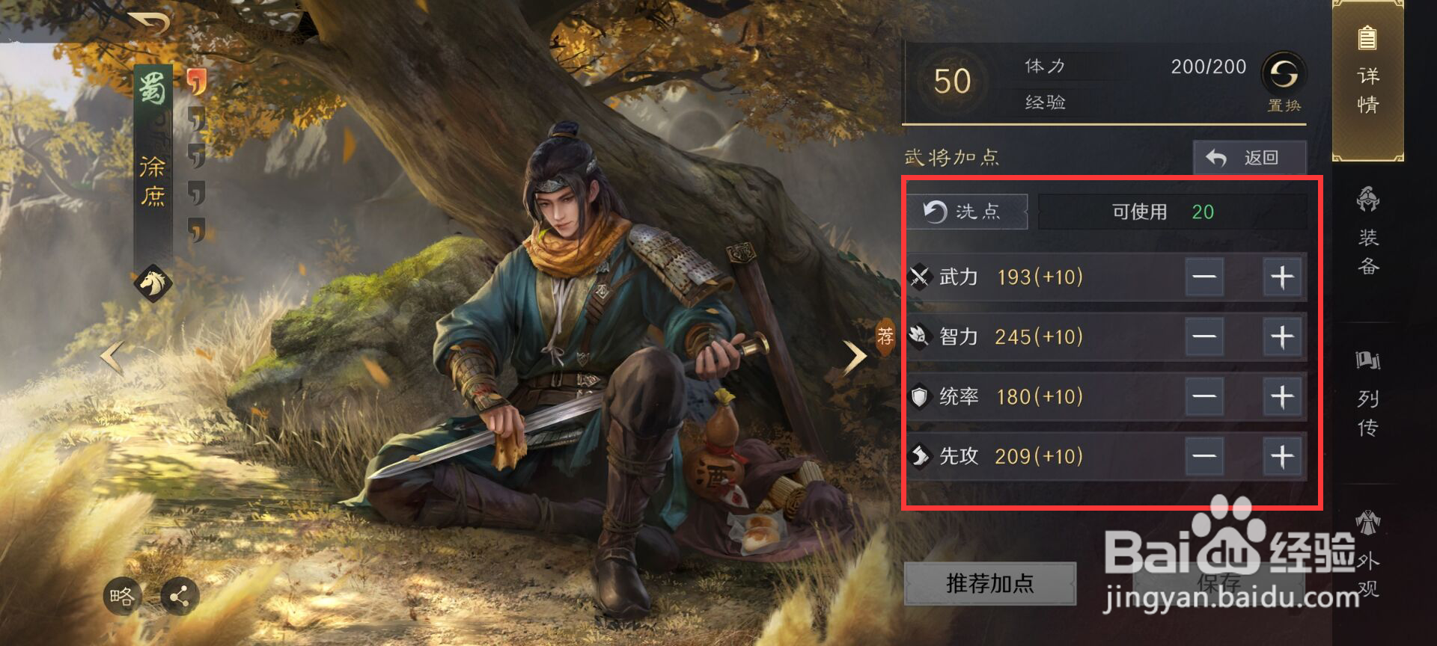The width and height of the screenshot is (1437, 646).
Task: Increase 武力 with its plus button
Action: (1283, 277)
